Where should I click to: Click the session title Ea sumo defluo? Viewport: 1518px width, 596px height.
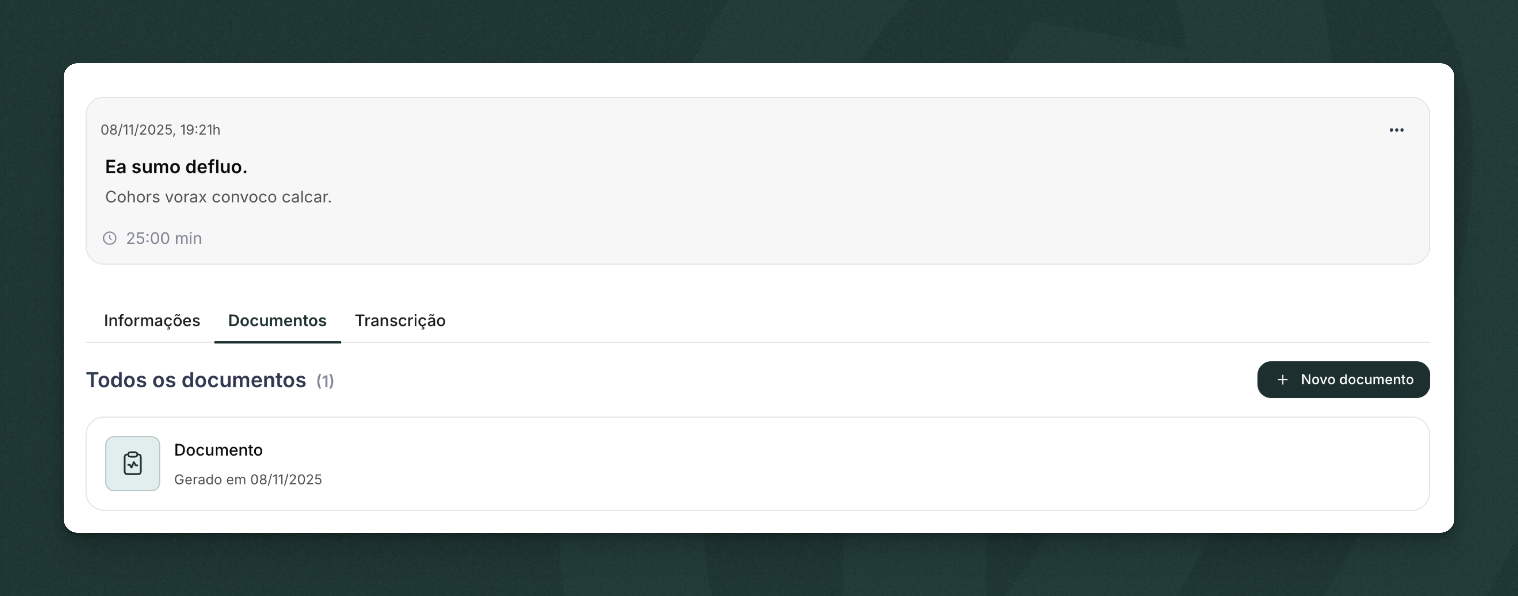(176, 167)
